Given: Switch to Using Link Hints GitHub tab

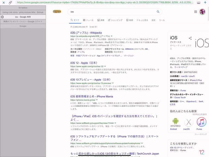Looking at the screenshot, I should 23,12.
